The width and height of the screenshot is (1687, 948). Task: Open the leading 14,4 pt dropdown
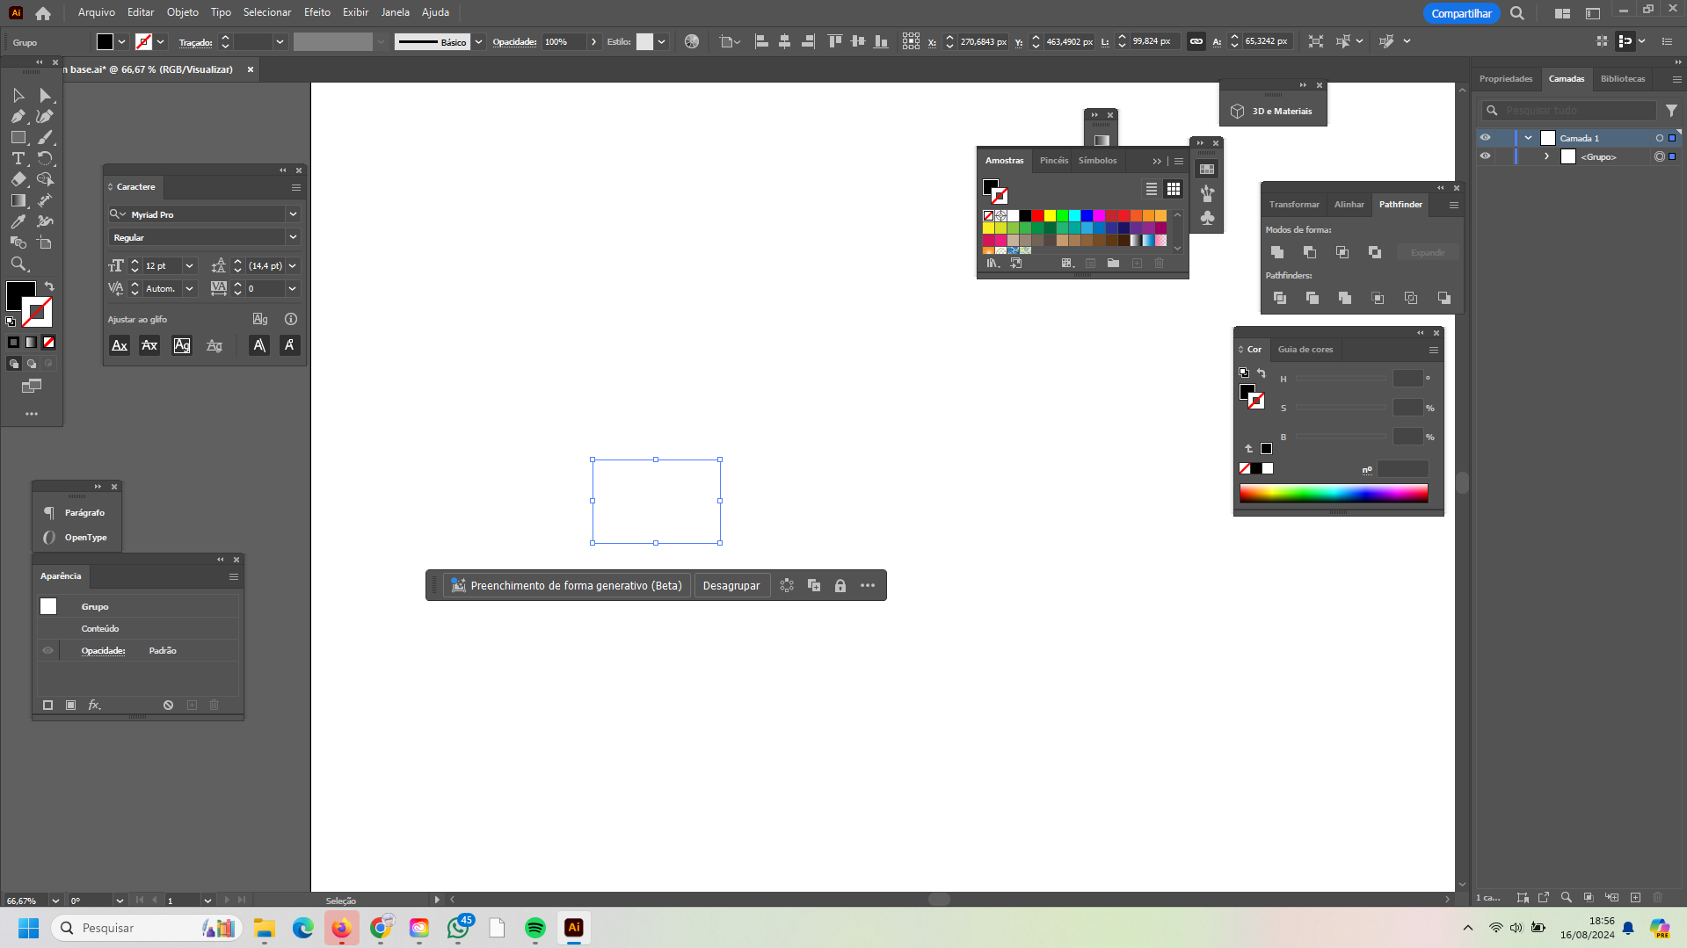coord(293,265)
